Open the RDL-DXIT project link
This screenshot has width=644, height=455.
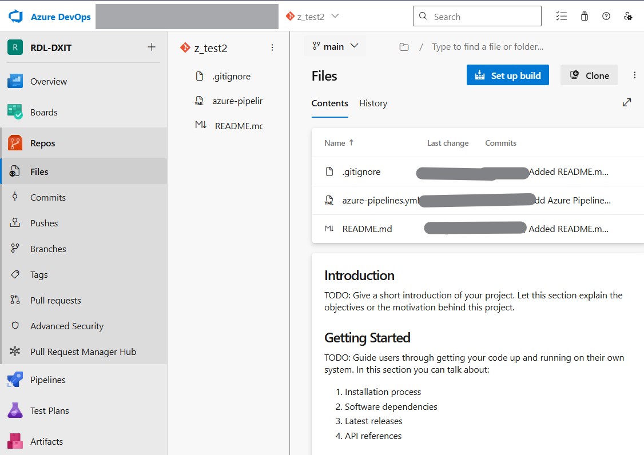pos(51,47)
